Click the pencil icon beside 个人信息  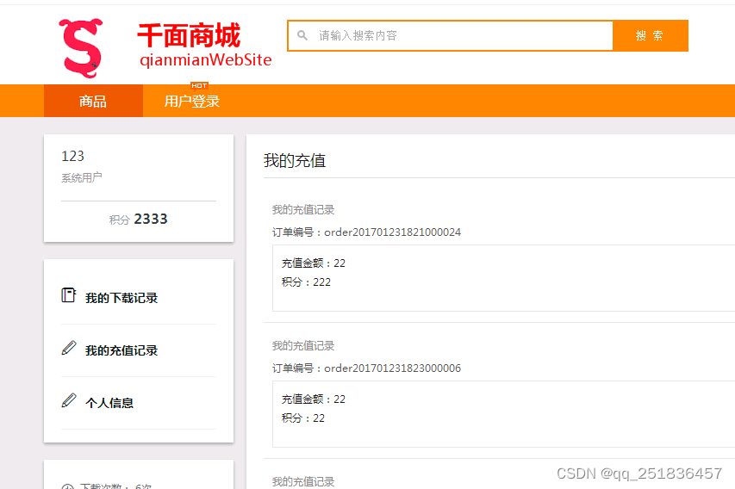pyautogui.click(x=68, y=400)
